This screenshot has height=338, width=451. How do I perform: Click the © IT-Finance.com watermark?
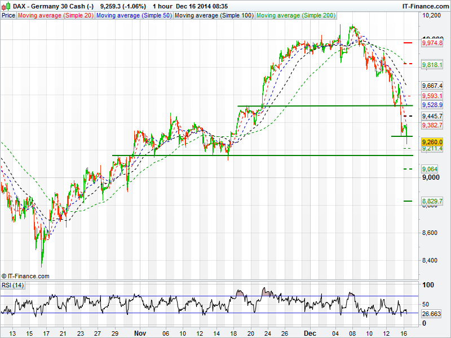[x=25, y=276]
